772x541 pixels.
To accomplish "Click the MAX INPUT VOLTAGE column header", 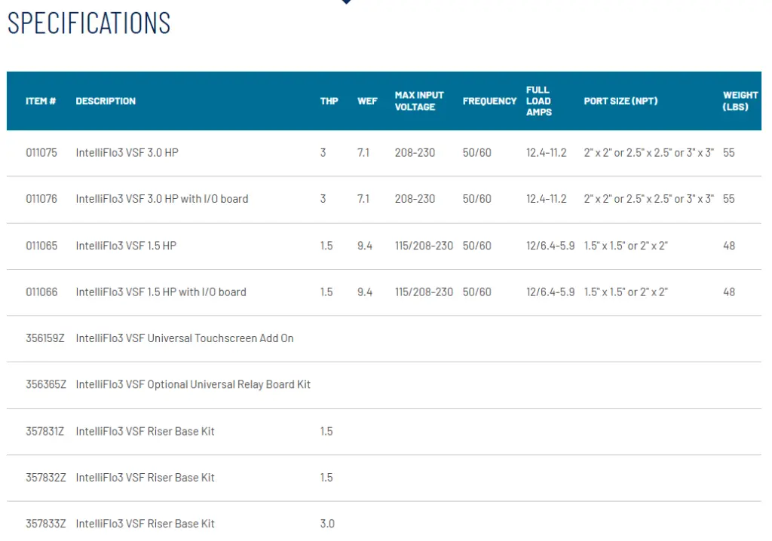I will pyautogui.click(x=419, y=101).
